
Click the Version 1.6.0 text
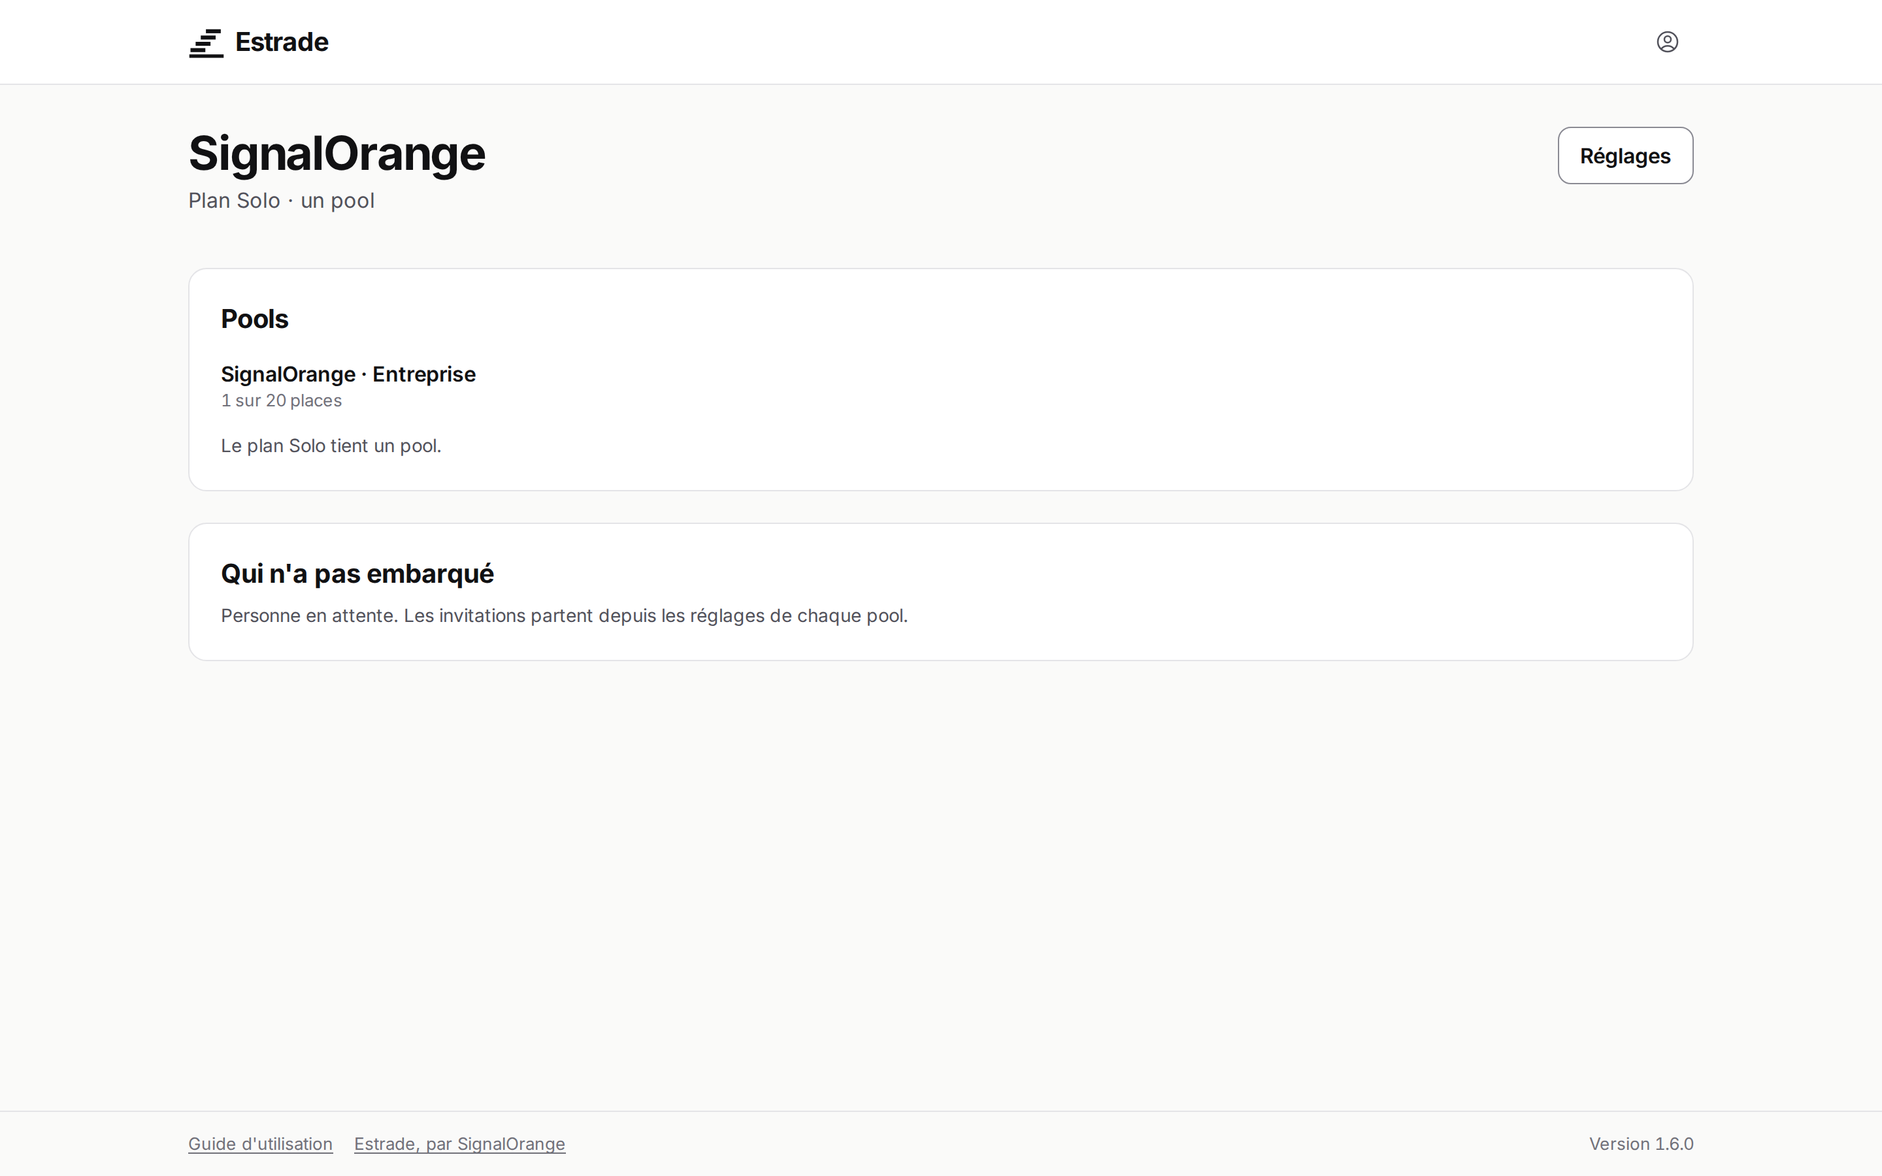point(1641,1143)
